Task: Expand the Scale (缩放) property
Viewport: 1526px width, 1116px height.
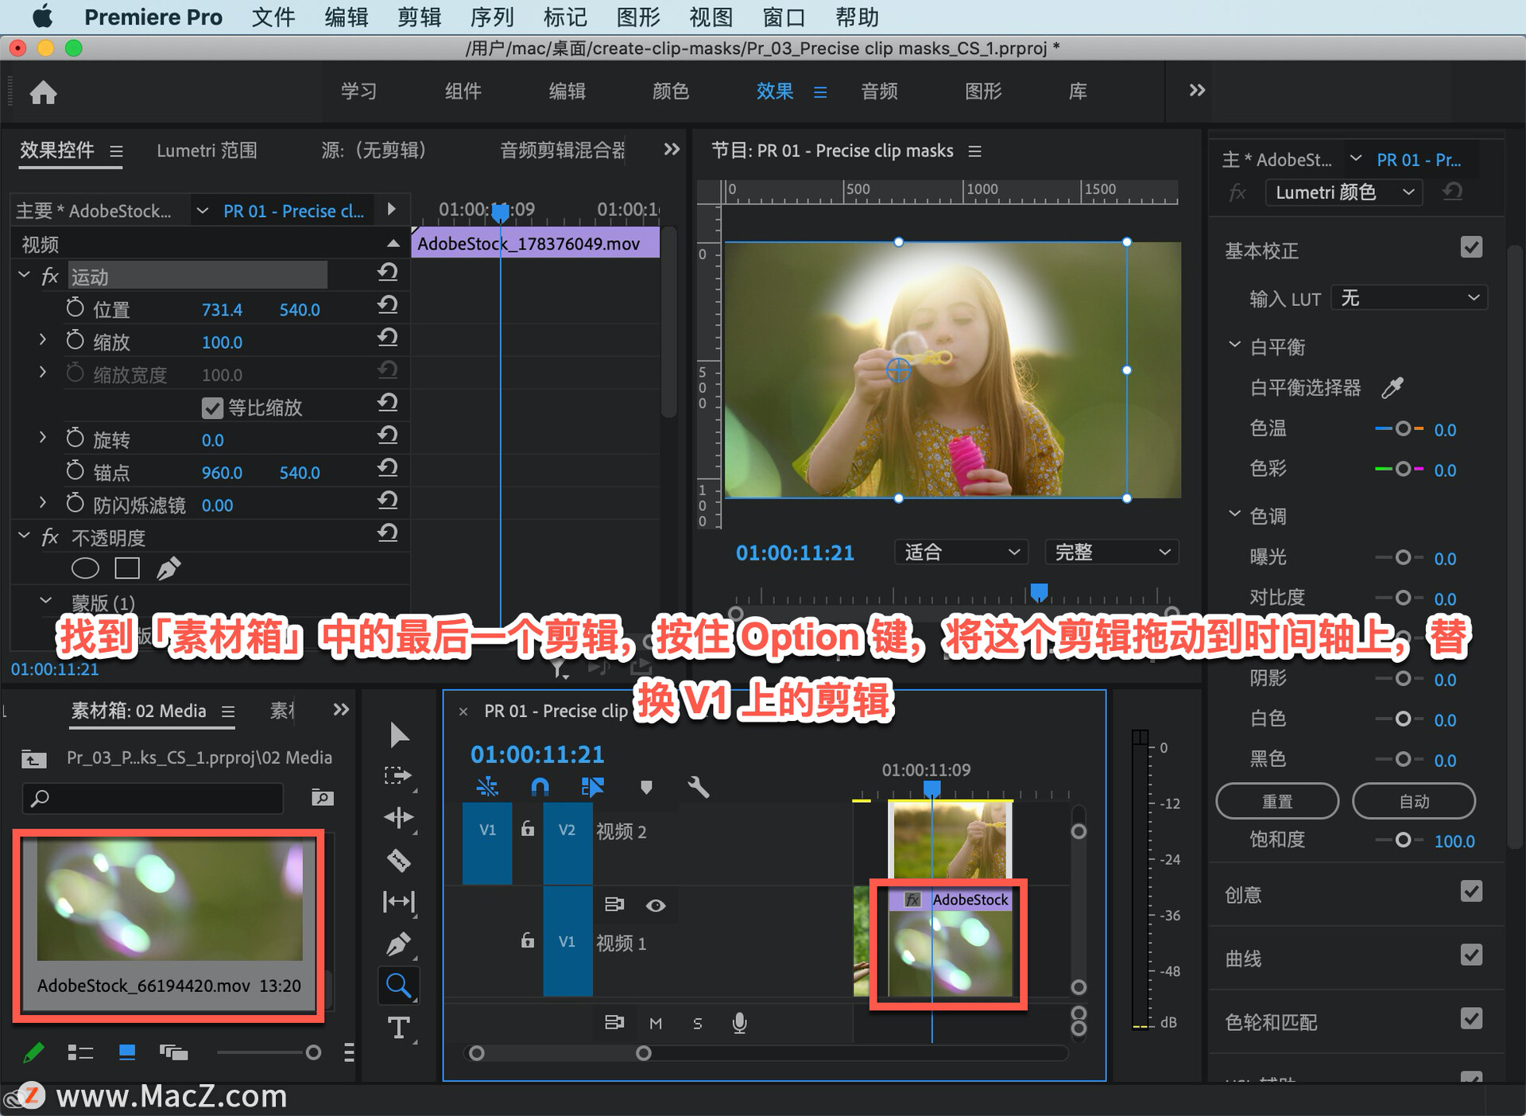Action: [43, 340]
